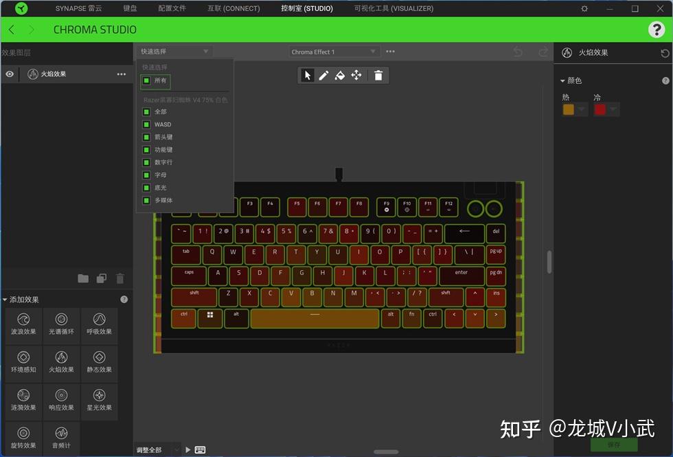Toggle the 功能键 checkbox
Screen dimensions: 673x457
(x=146, y=150)
